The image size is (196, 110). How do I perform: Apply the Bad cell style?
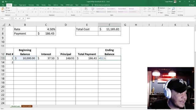click(101, 12)
